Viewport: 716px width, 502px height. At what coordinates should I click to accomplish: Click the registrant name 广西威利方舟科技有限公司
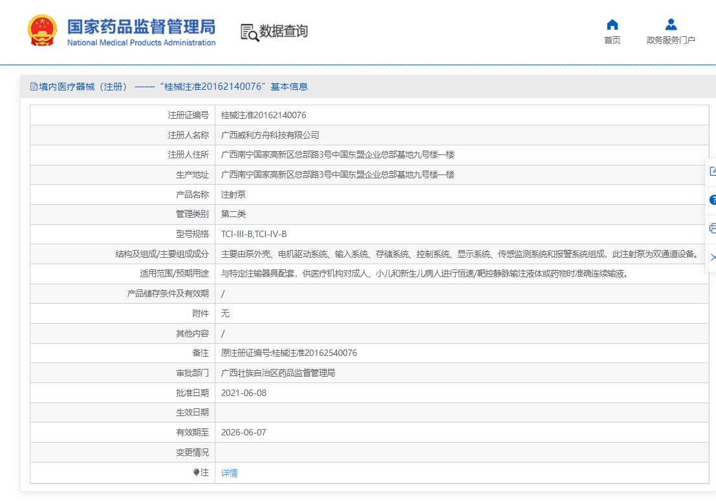point(270,136)
